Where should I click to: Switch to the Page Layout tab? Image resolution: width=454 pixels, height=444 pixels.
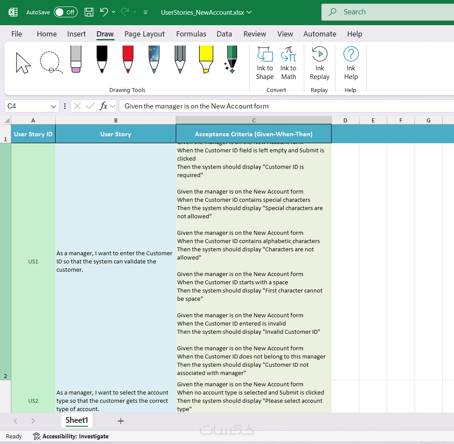tap(145, 34)
